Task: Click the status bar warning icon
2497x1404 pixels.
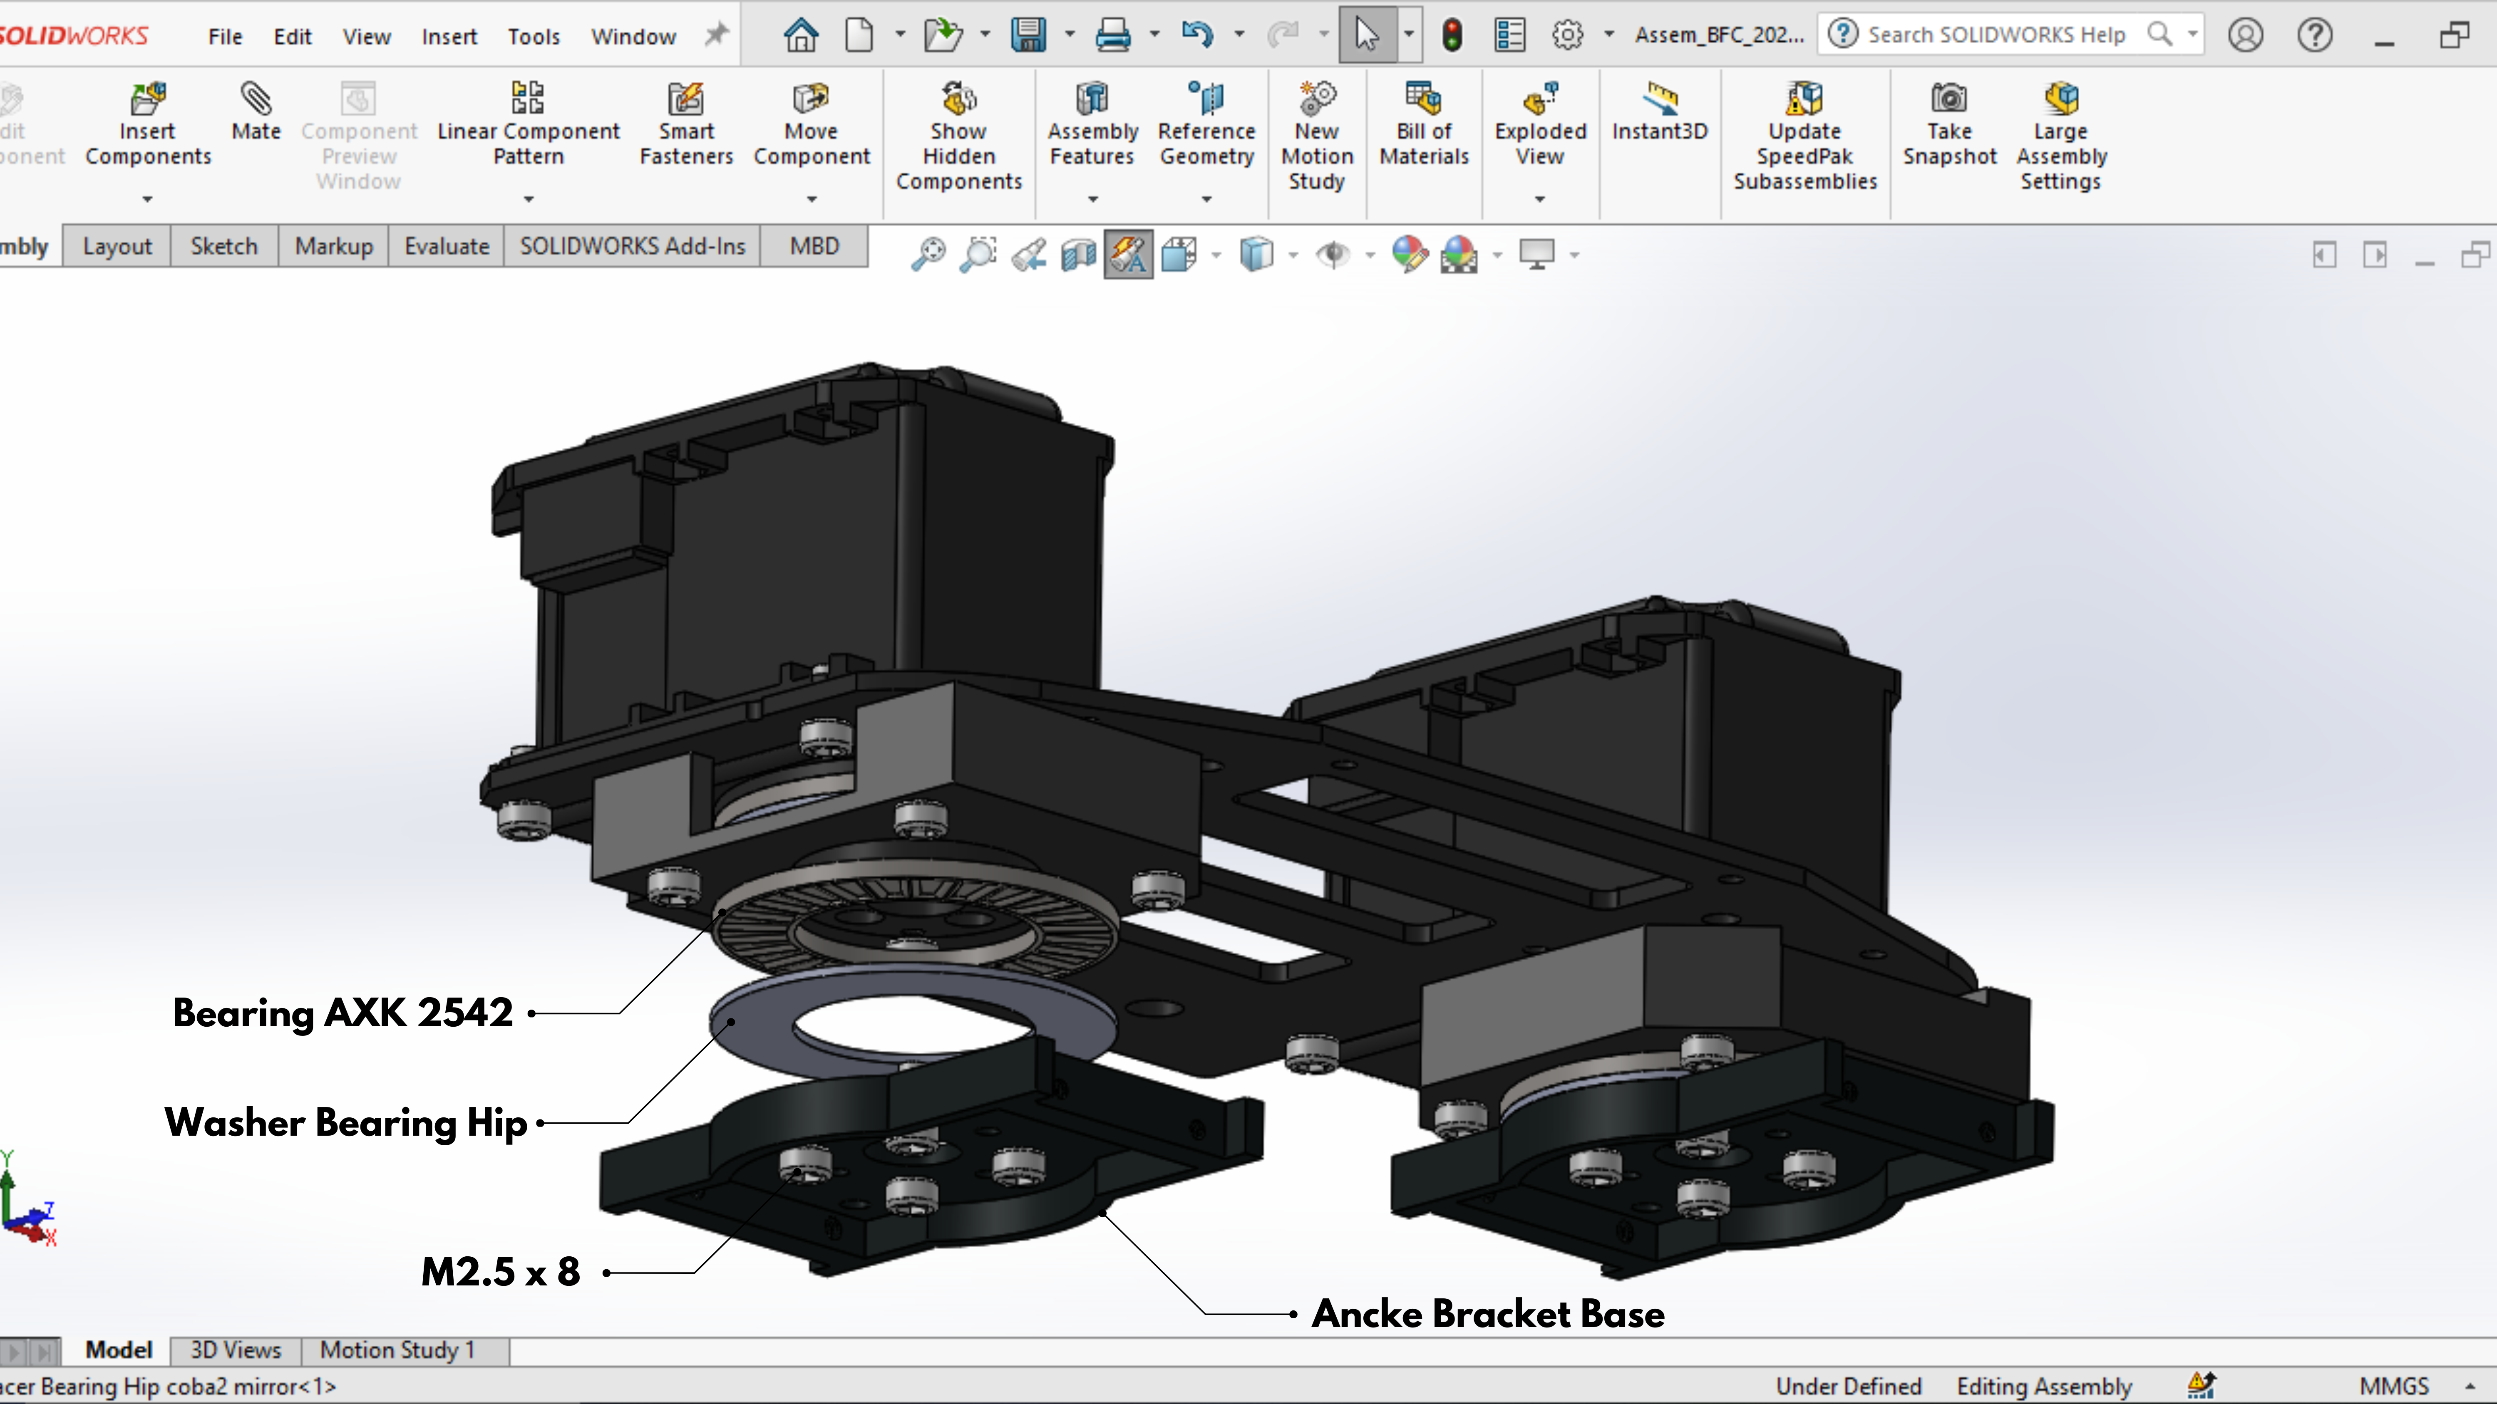Action: pyautogui.click(x=2202, y=1386)
